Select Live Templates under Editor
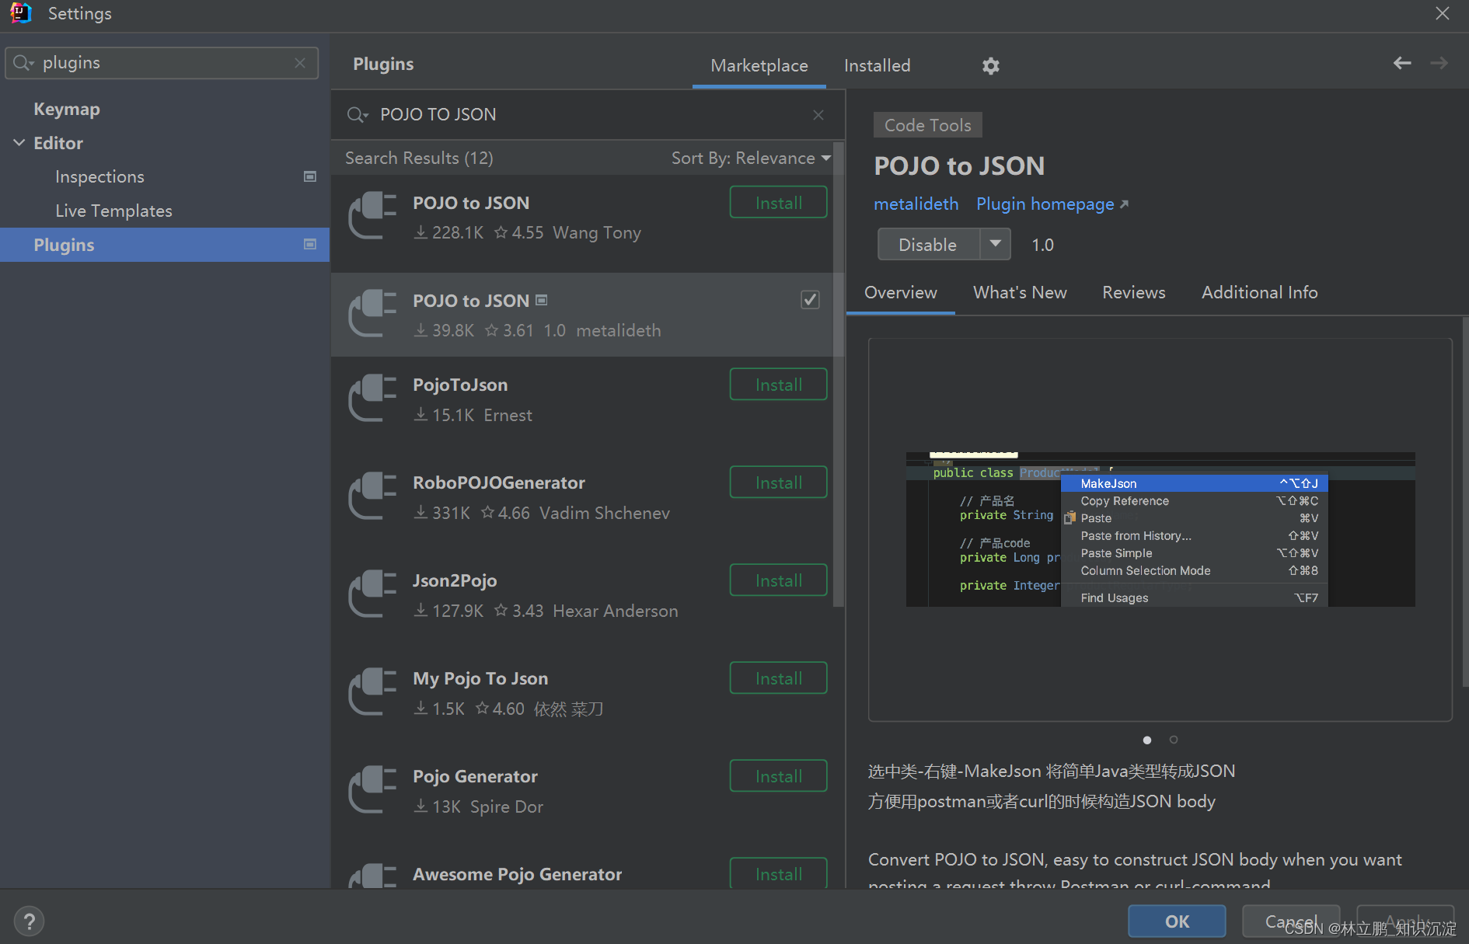Screen dimensions: 1469x944 (113, 211)
